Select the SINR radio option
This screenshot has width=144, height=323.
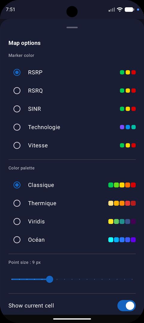click(x=17, y=109)
